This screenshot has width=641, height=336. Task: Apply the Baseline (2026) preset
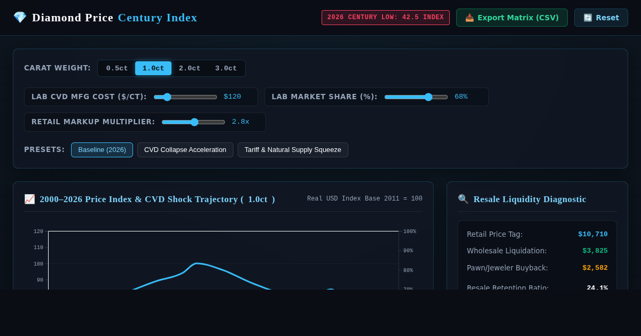pyautogui.click(x=102, y=150)
